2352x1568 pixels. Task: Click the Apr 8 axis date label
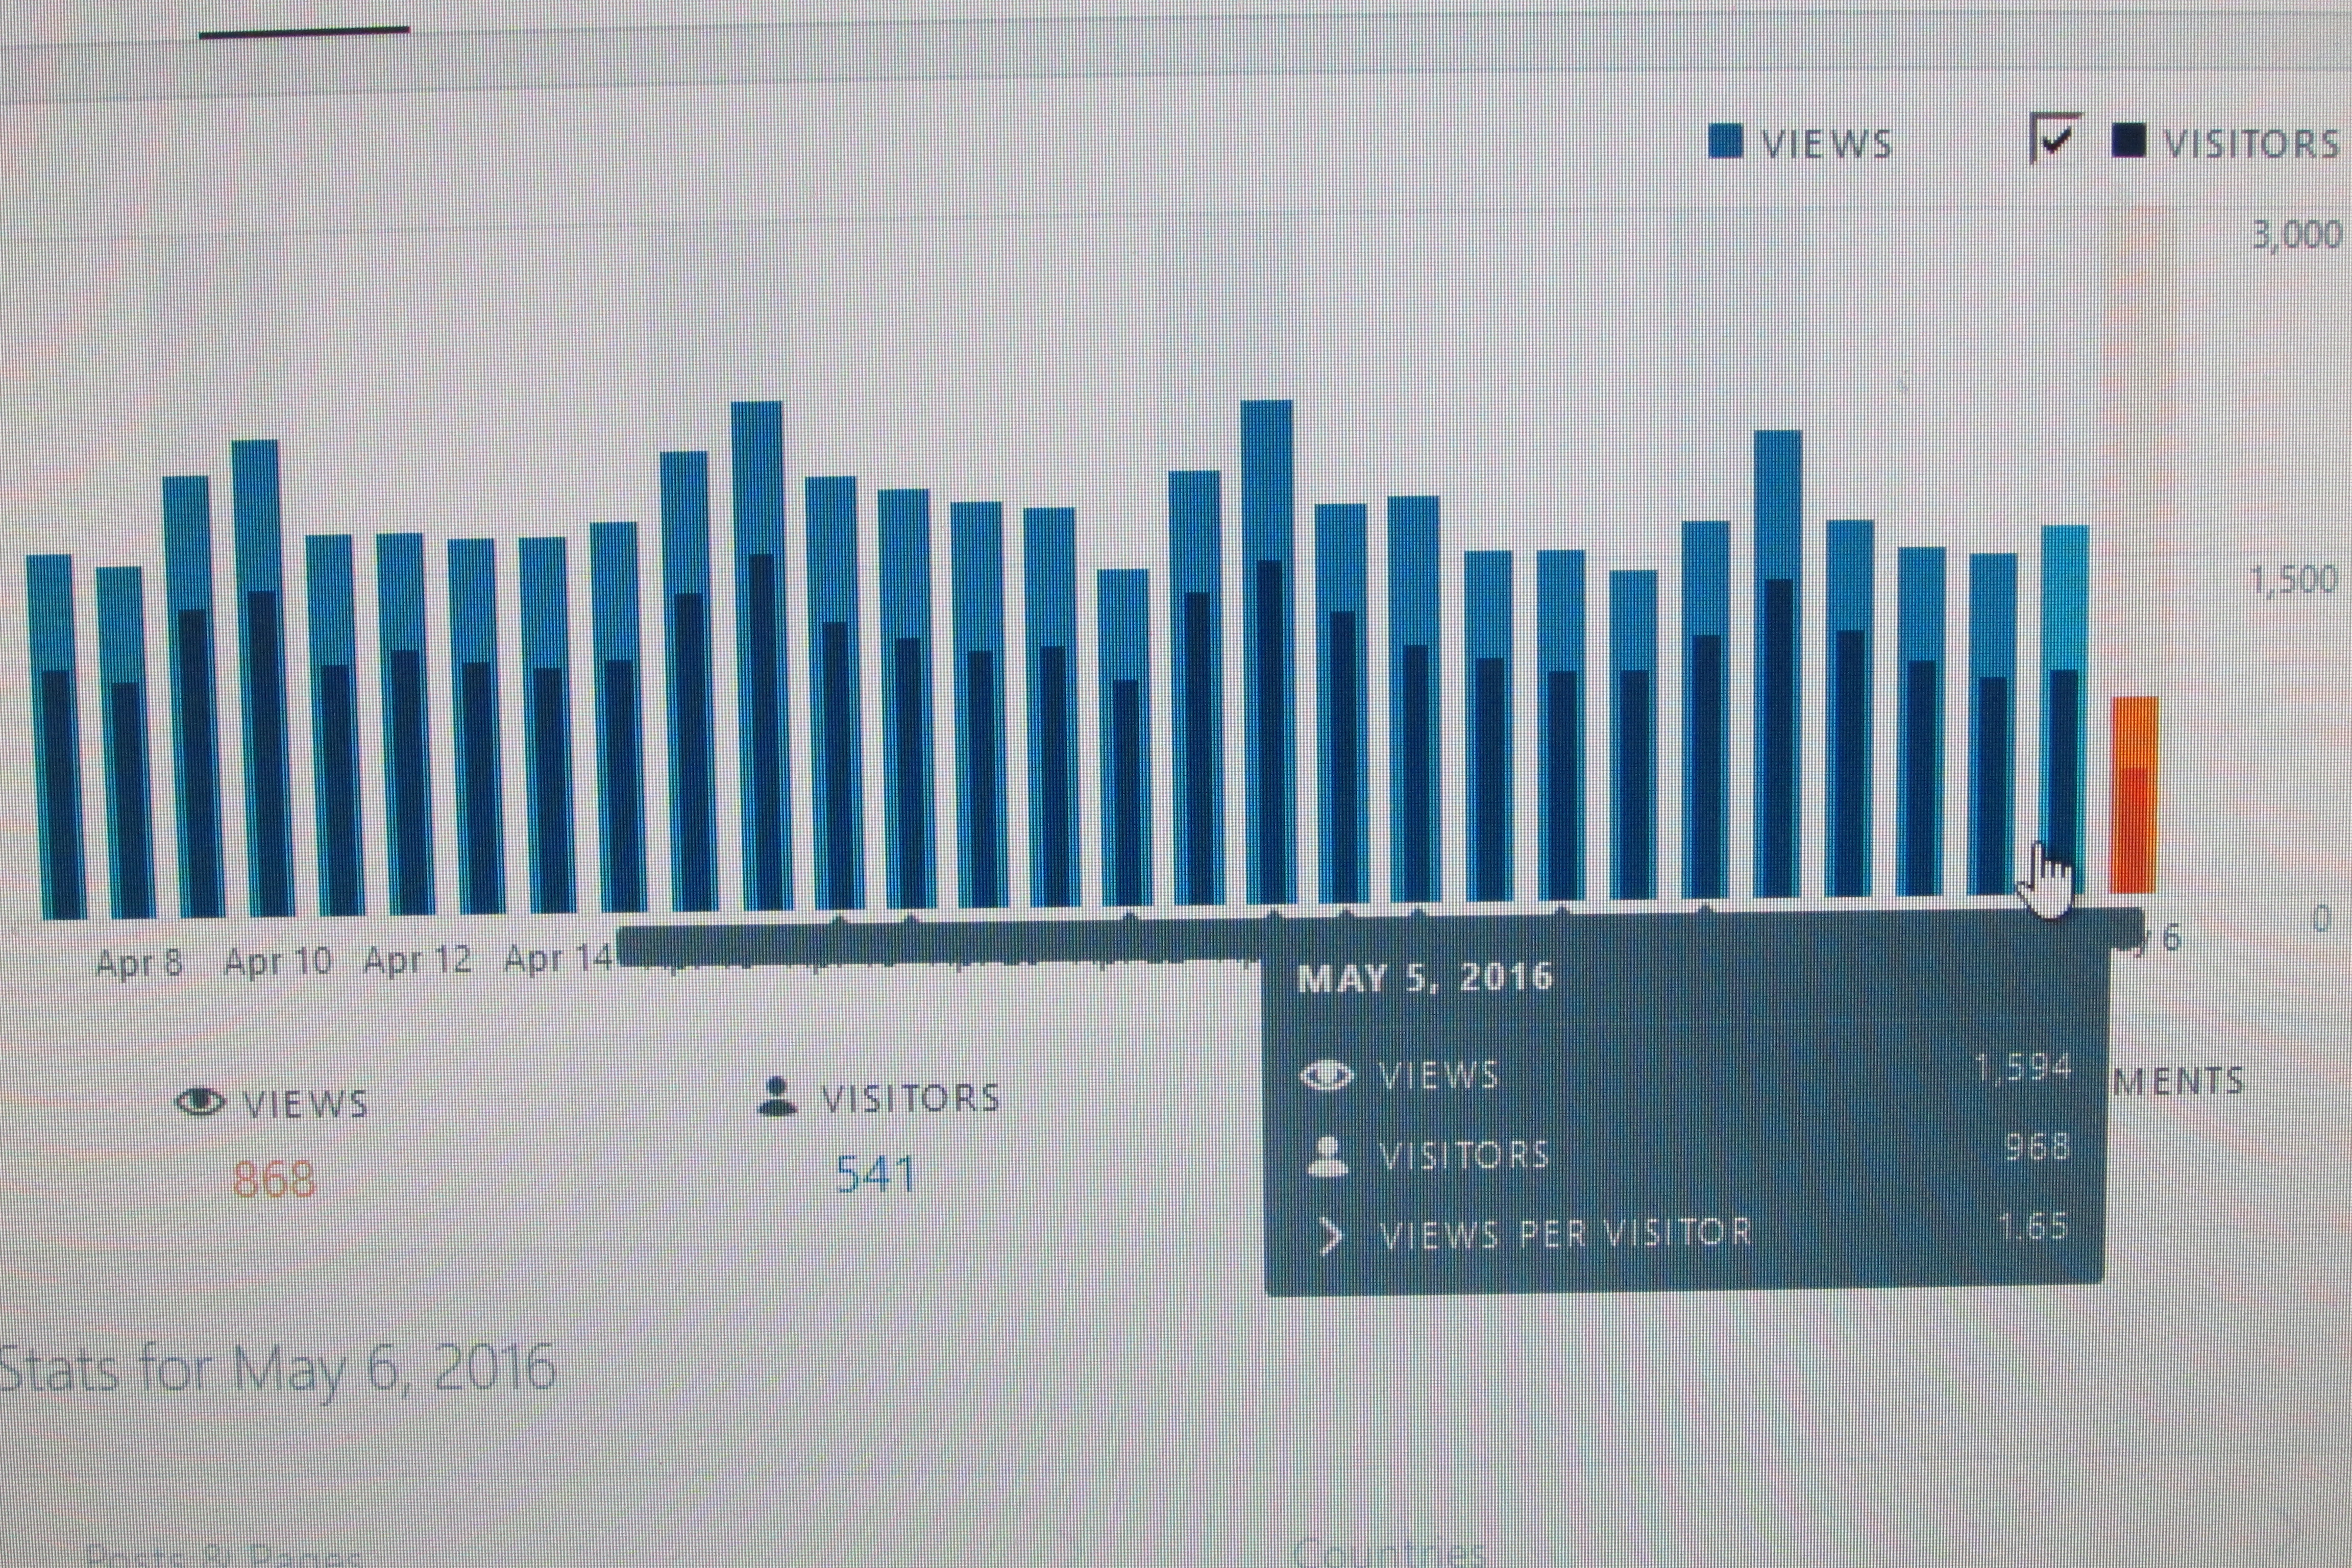click(139, 962)
